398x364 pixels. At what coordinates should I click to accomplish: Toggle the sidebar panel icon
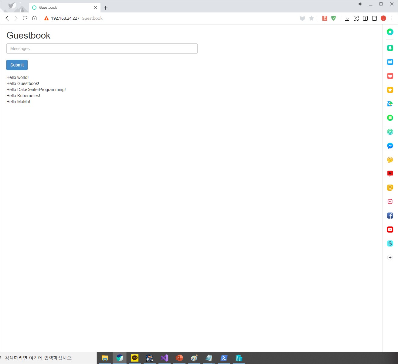[x=375, y=19]
